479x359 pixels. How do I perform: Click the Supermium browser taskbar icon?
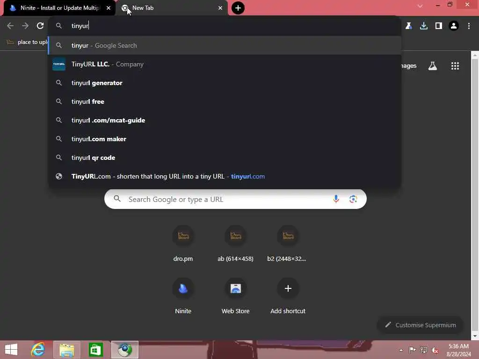[124, 350]
